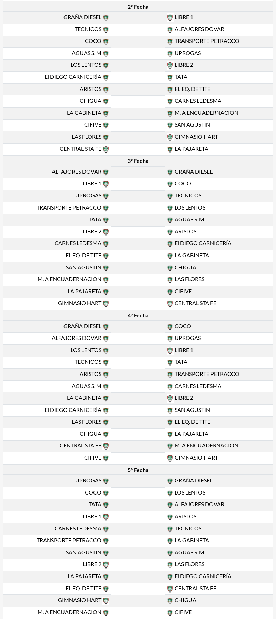This screenshot has height=619, width=276.
Task: Click the 3º Fecha round header
Action: point(138,161)
